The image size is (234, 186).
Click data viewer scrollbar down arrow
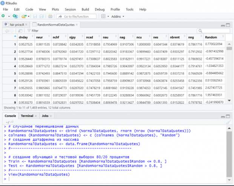229,100
